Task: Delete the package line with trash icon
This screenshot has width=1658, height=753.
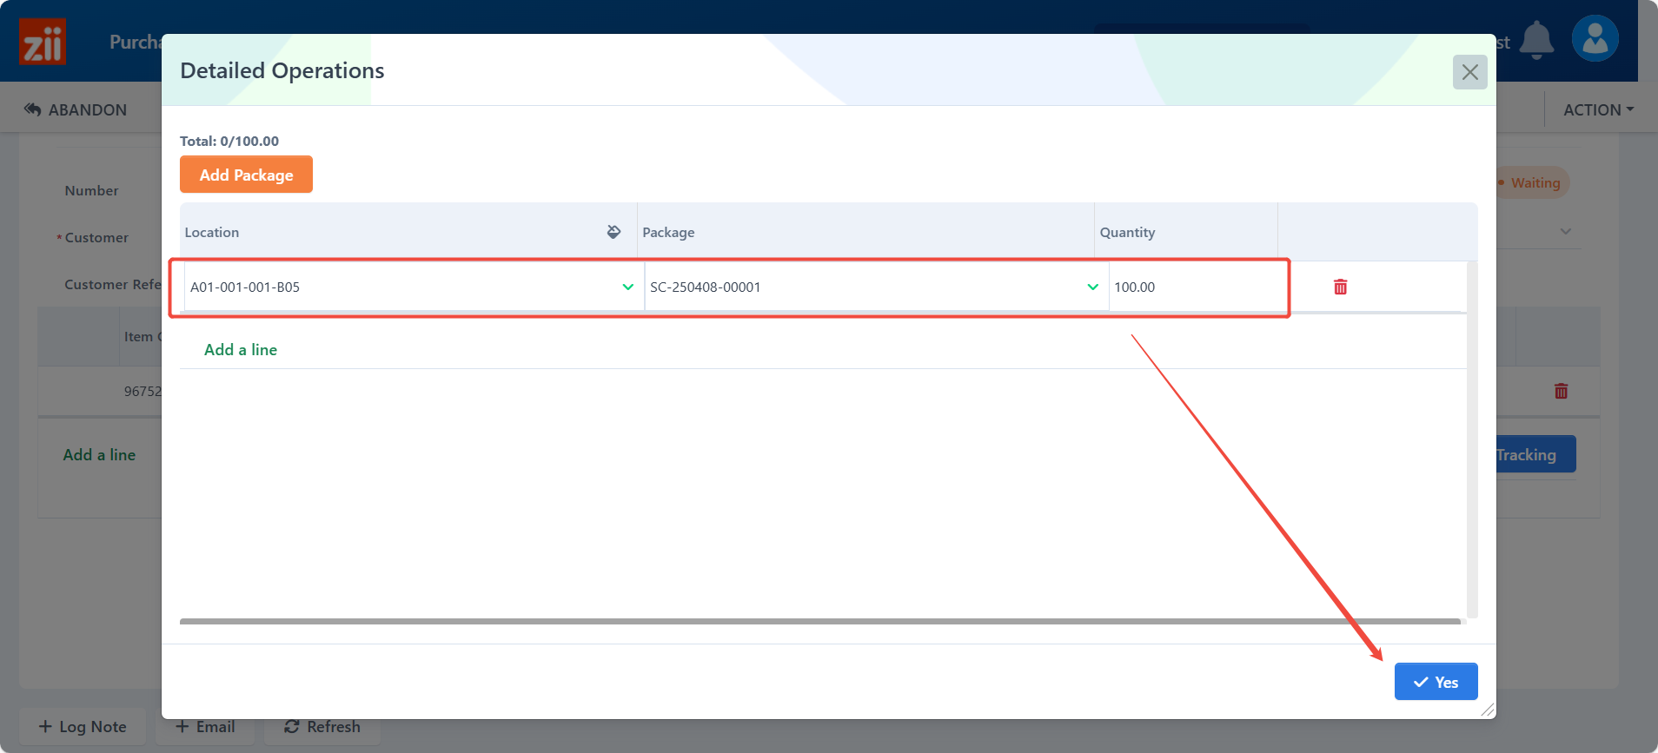Action: [x=1340, y=287]
